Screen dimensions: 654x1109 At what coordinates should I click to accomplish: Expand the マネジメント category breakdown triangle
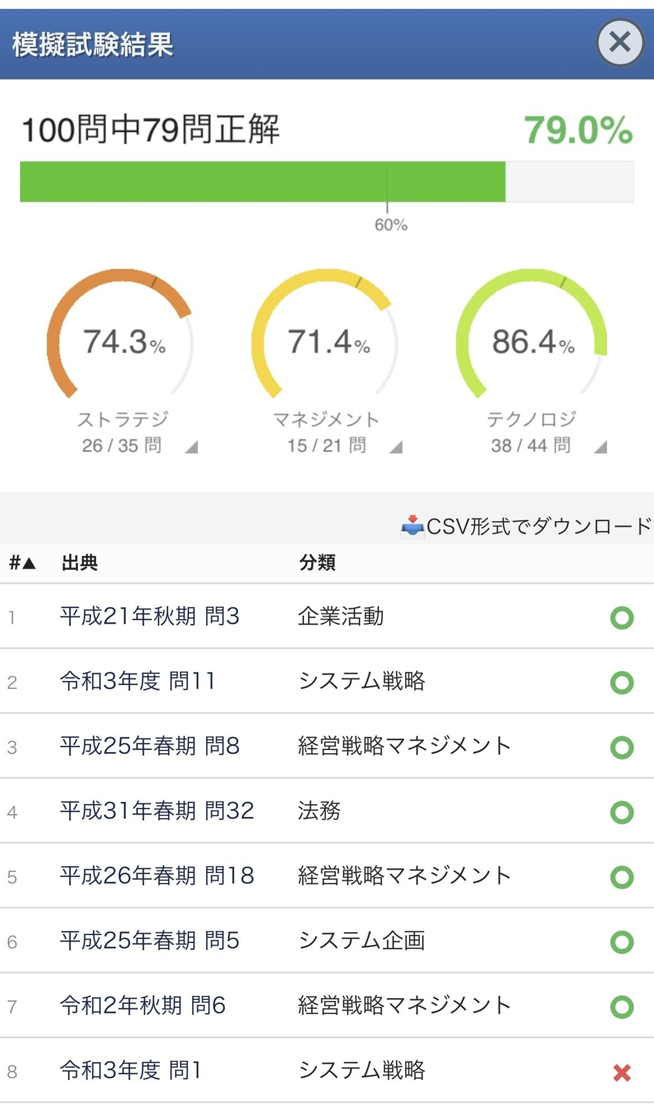[396, 448]
